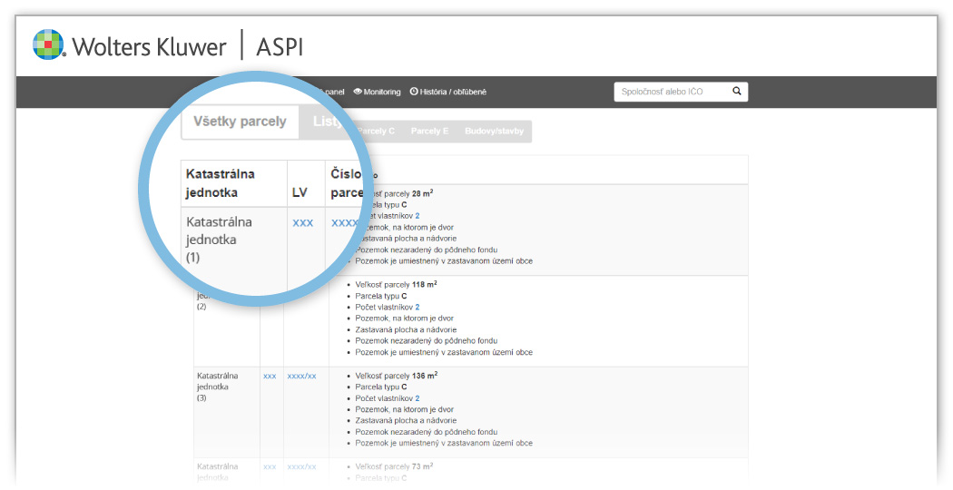Click the eye icon beside Monitoring

[358, 92]
